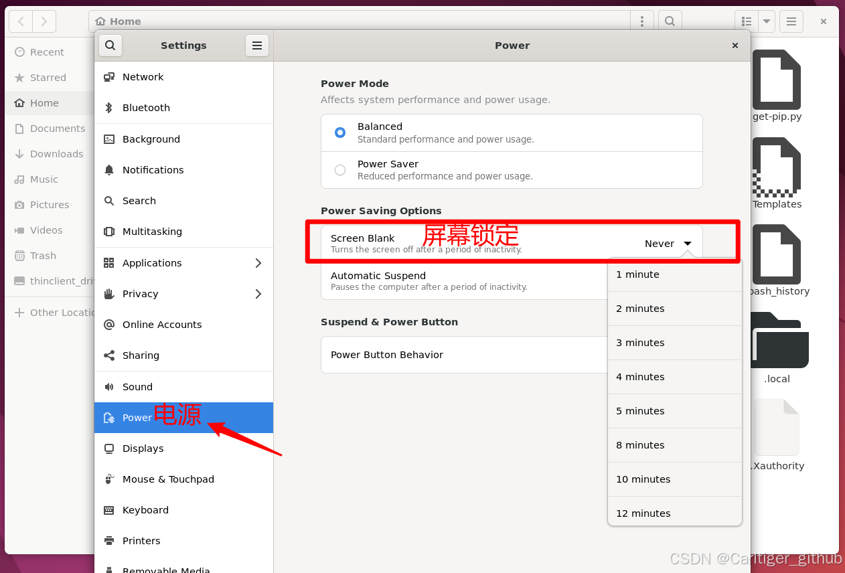
Task: Choose 3 minutes option
Action: 675,343
